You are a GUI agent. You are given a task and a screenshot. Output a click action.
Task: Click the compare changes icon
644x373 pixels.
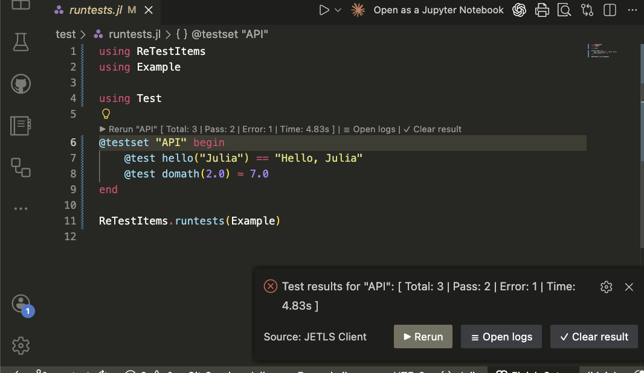[587, 10]
